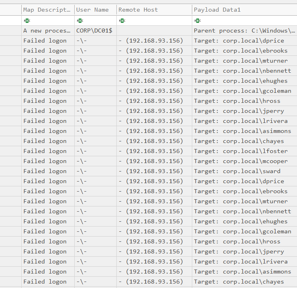Select 'Failed logon' in the mcooper row
The width and height of the screenshot is (297, 288).
(x=48, y=161)
